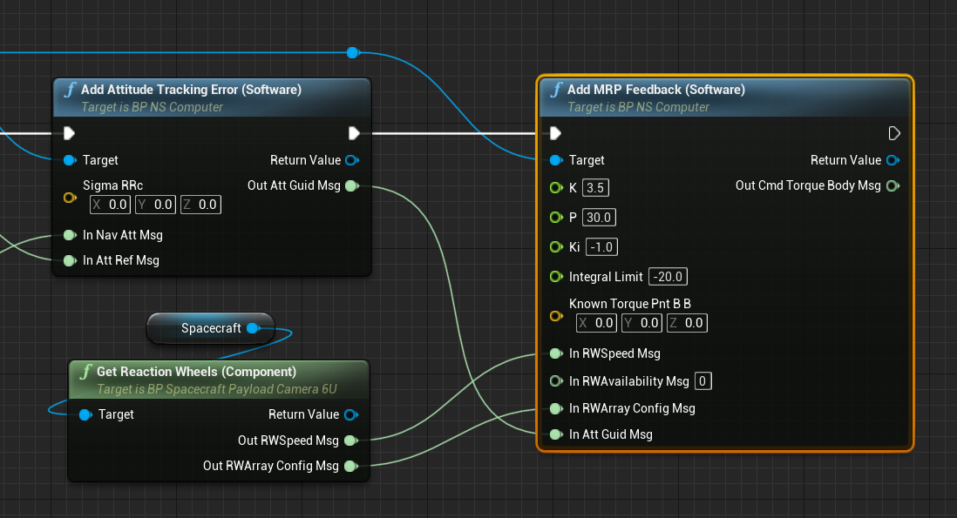Click the P value field showing 30.0
The image size is (957, 518).
coord(600,217)
